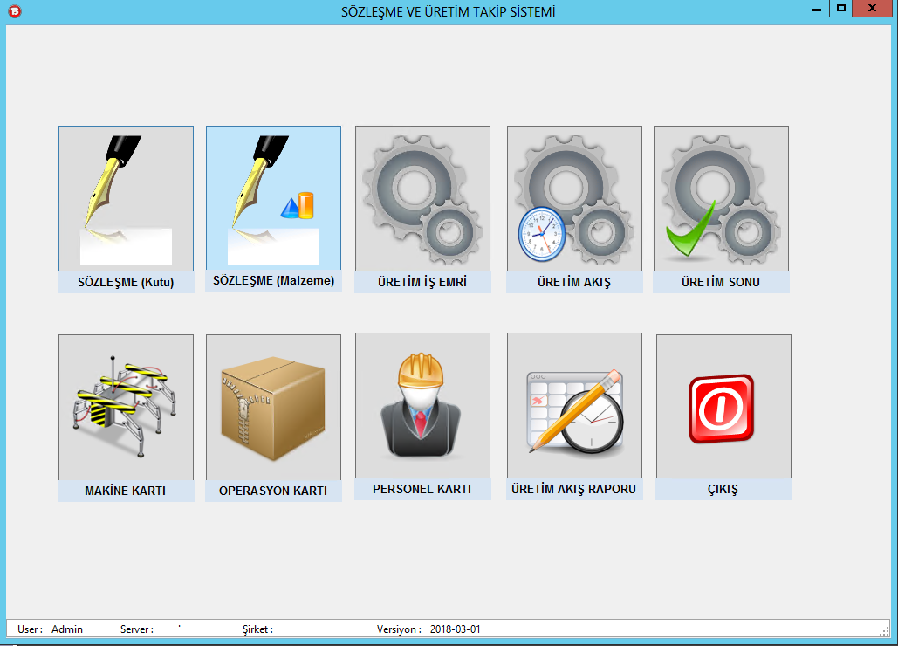This screenshot has width=898, height=646.
Task: Click the "ÇIKIŞ" text label
Action: pyautogui.click(x=723, y=490)
